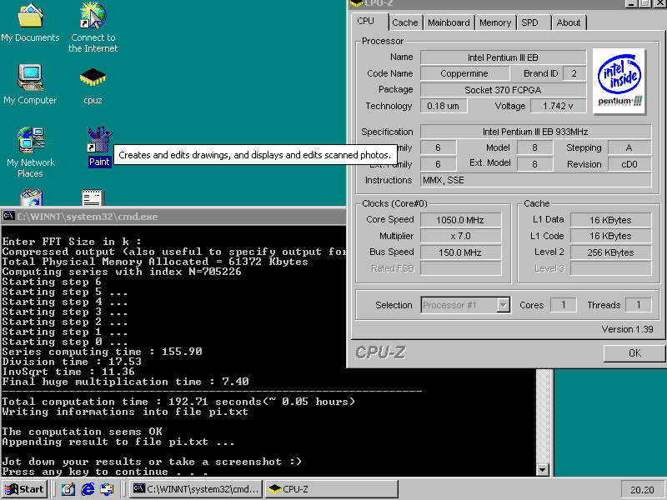Switch to cmd.exe taskbar button
The height and width of the screenshot is (500, 667).
pyautogui.click(x=196, y=489)
